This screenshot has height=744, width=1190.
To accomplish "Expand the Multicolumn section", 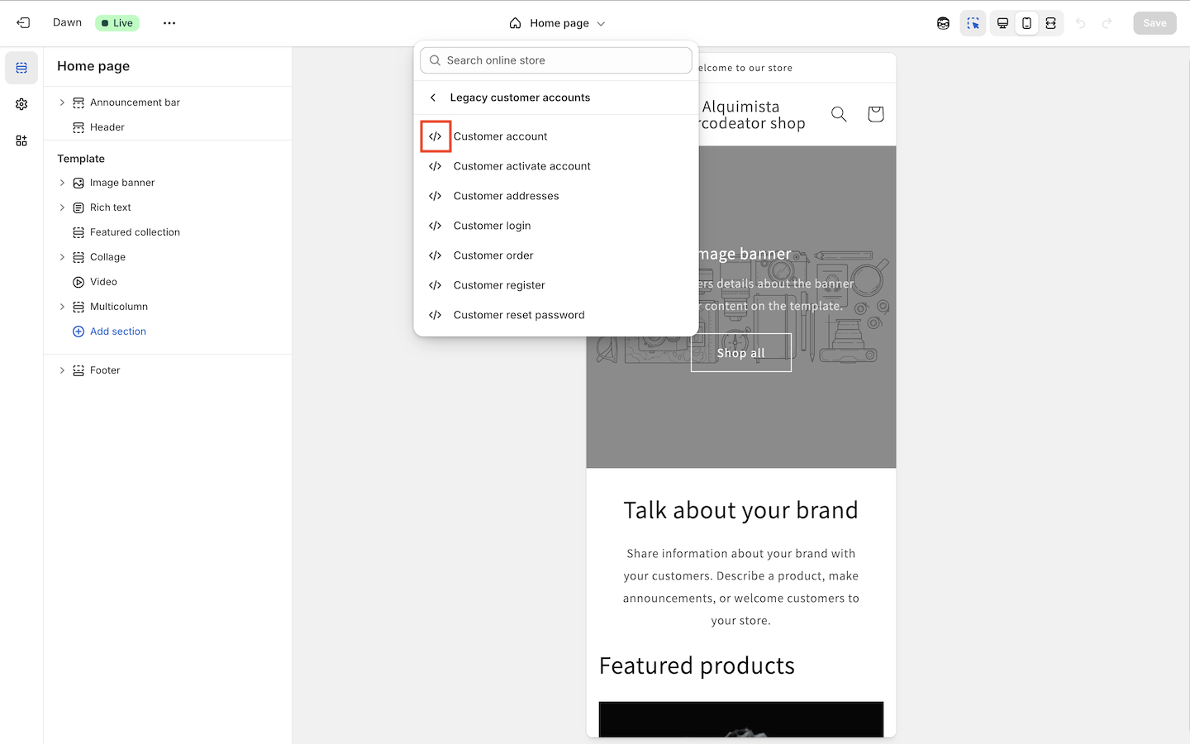I will (x=62, y=307).
